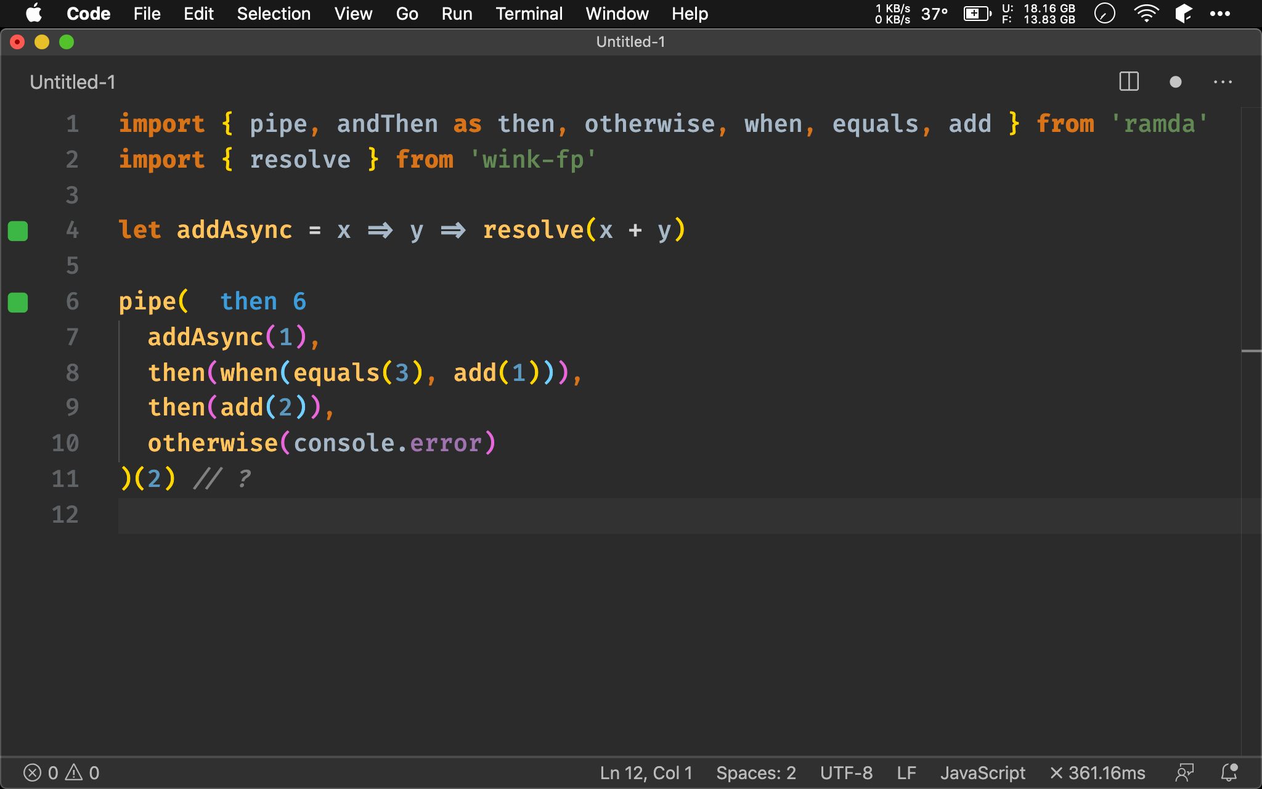Click the addAsync variable on line 4
This screenshot has height=789, width=1262.
(234, 230)
